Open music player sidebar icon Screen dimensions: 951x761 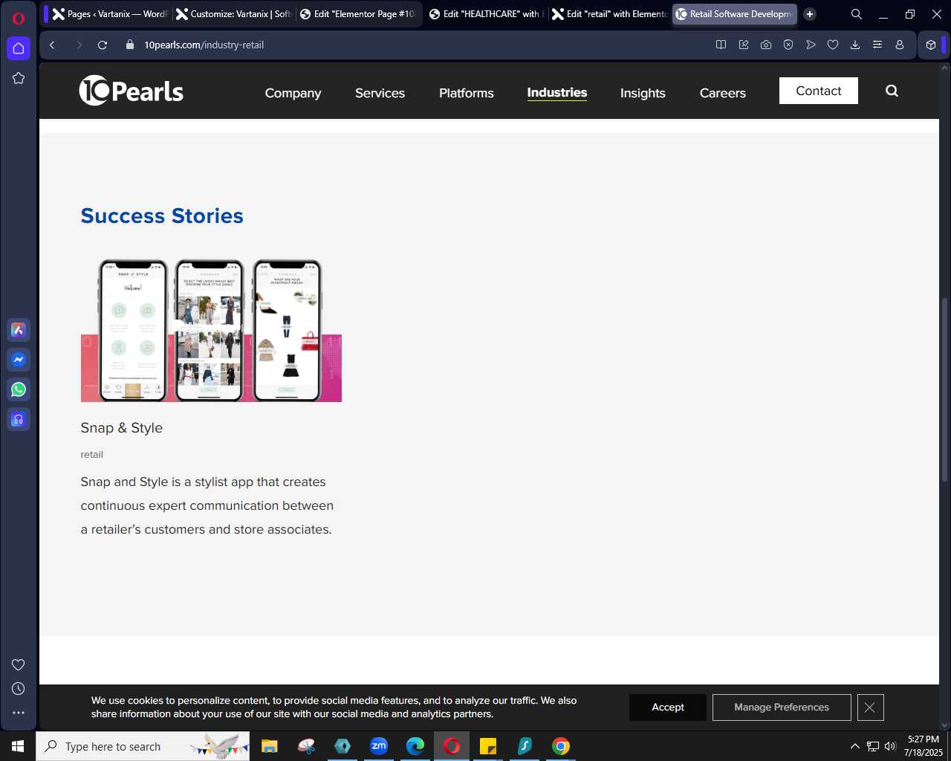[19, 419]
